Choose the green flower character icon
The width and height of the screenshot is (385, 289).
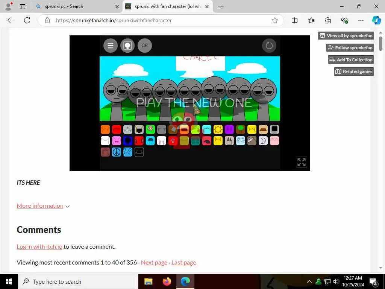150,129
